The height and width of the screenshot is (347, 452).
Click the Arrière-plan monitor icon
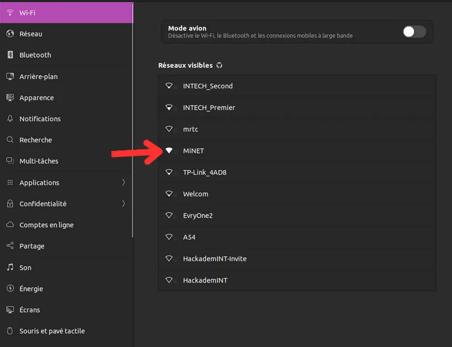10,76
